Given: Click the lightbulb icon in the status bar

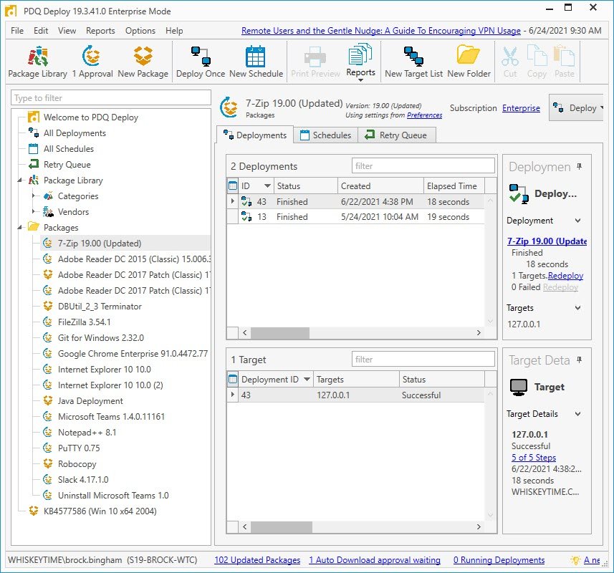Looking at the screenshot, I should 577,559.
